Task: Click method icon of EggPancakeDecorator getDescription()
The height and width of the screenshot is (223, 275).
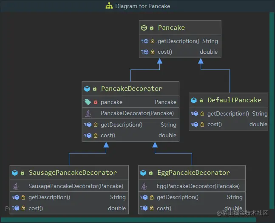Action: 144,197
